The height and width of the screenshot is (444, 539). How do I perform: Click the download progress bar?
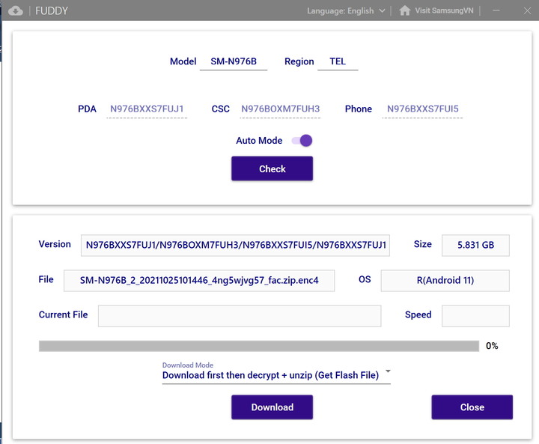tap(259, 346)
